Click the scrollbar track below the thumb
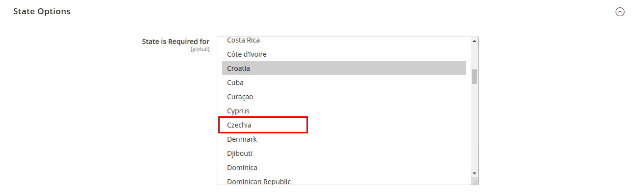 click(x=474, y=127)
